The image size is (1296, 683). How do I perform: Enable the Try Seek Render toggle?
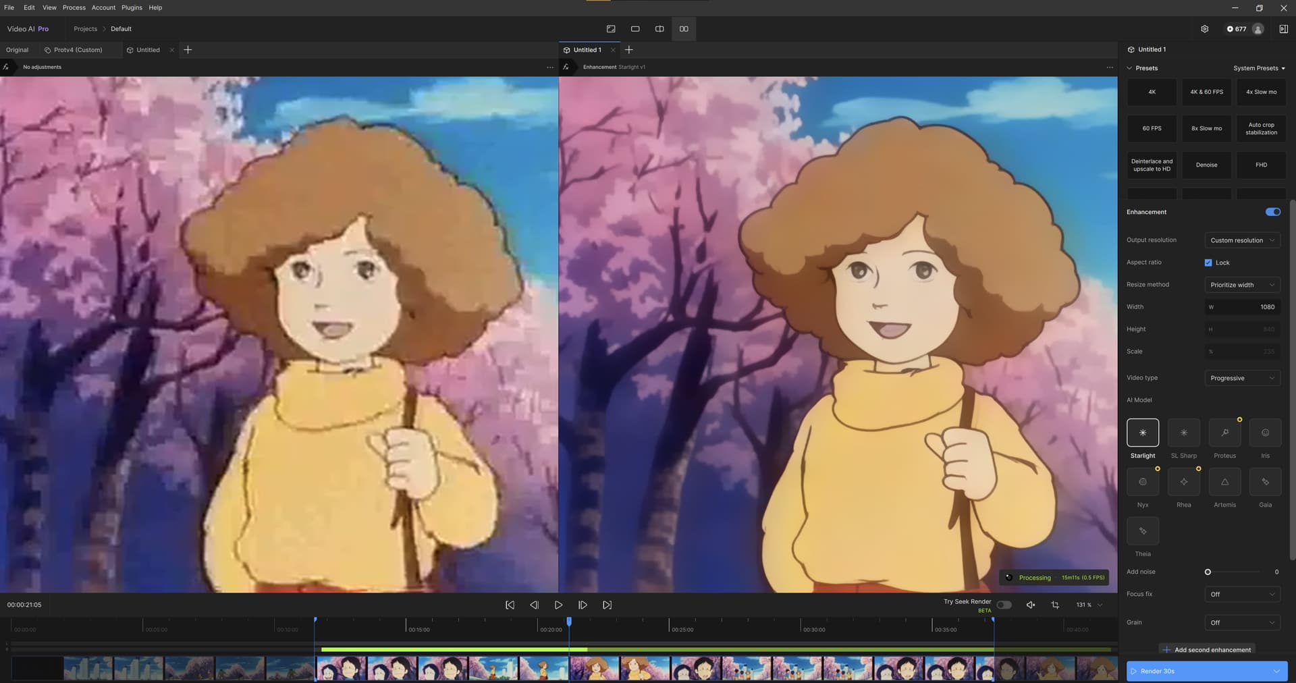pos(1004,605)
